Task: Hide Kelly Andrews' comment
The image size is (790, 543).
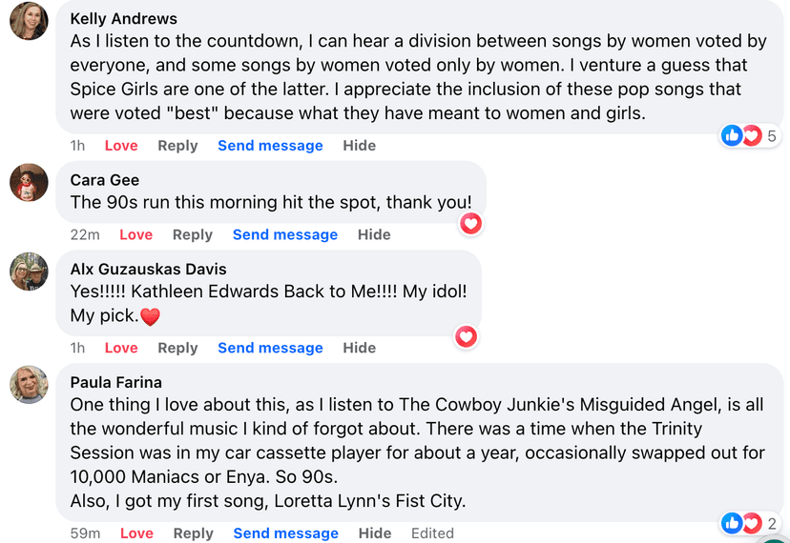Action: [x=360, y=146]
